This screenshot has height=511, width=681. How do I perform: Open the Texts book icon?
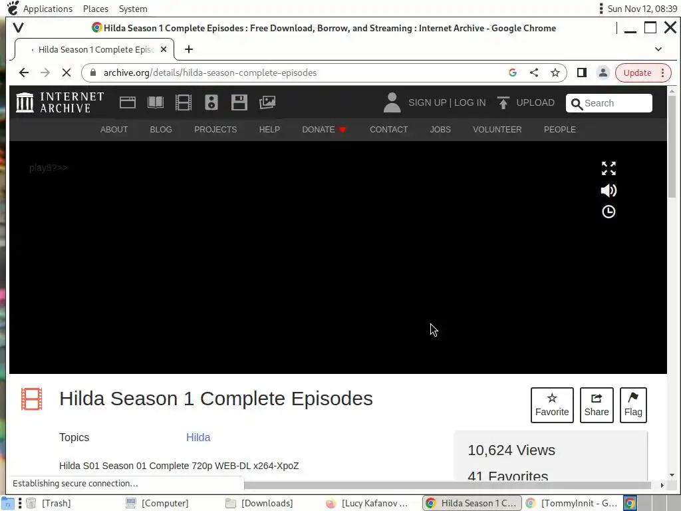(x=156, y=102)
